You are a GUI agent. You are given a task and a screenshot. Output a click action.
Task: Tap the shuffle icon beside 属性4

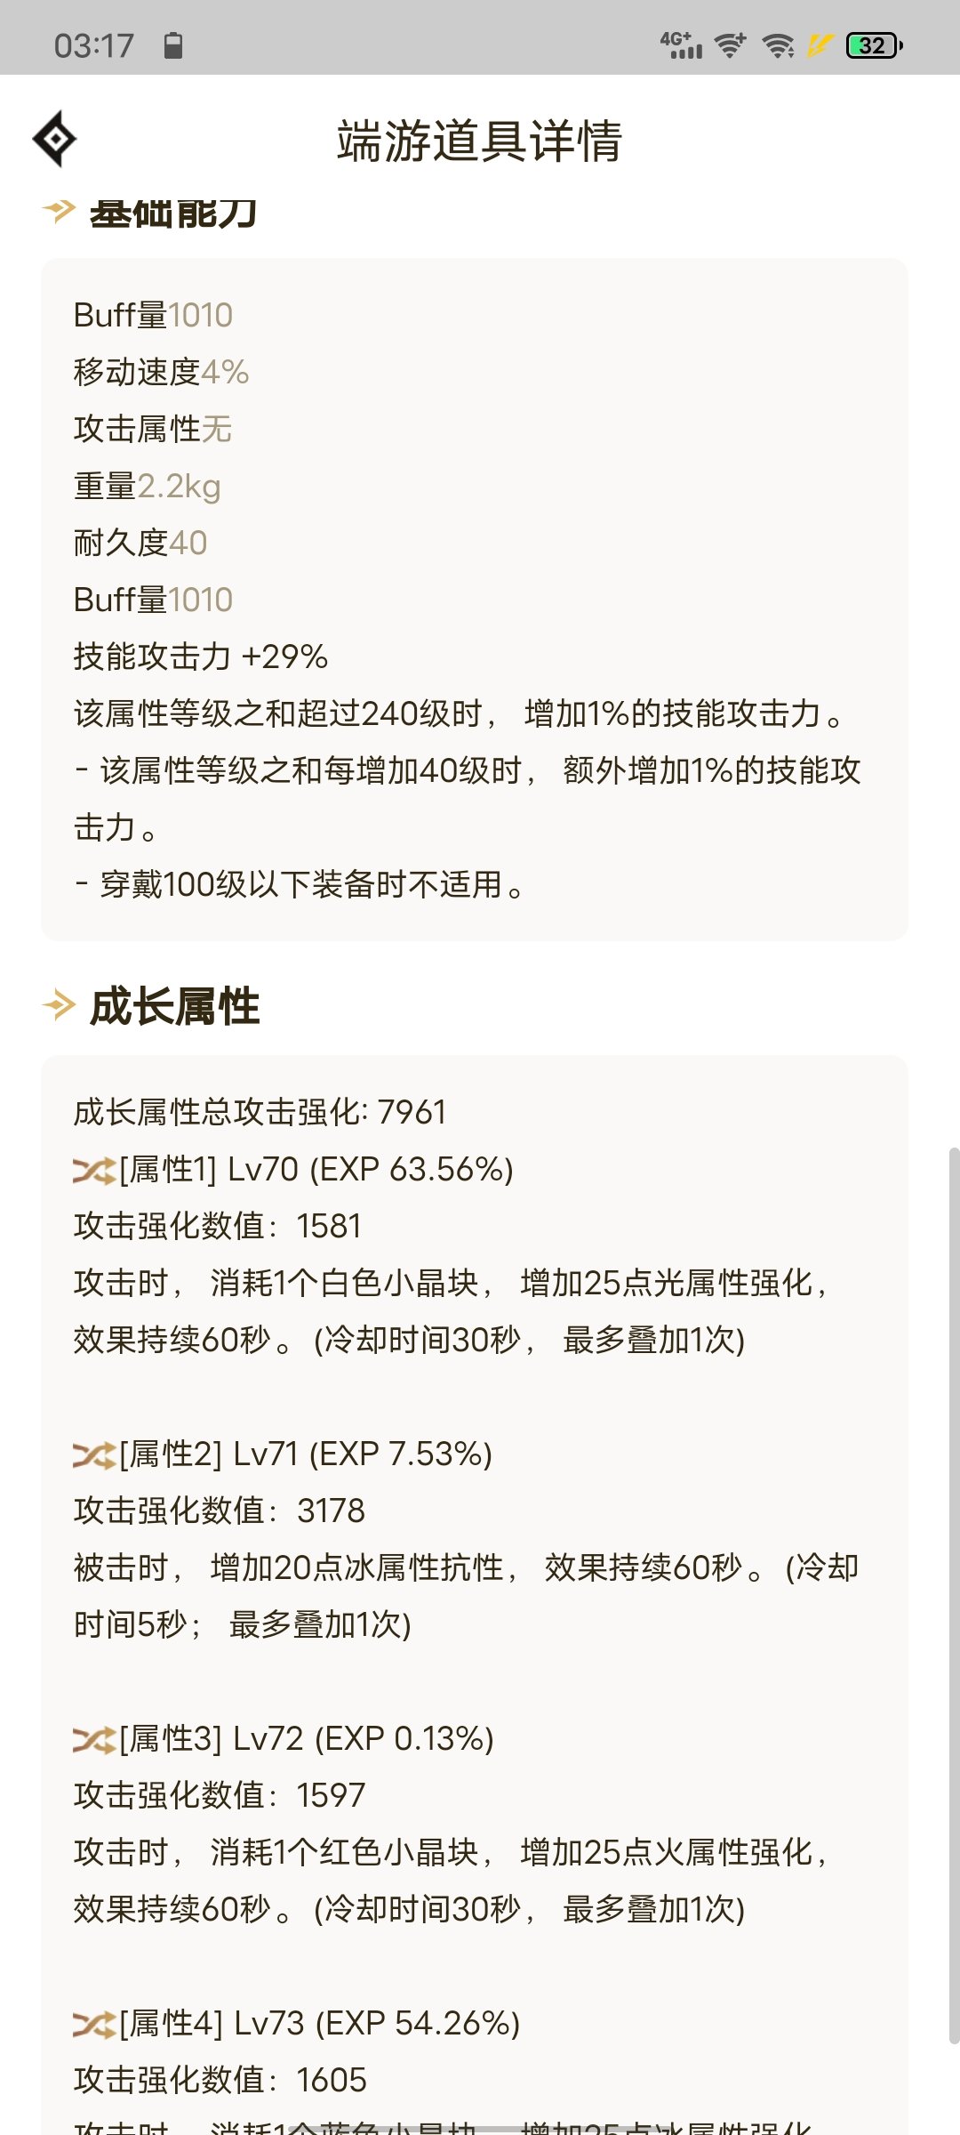point(94,2025)
